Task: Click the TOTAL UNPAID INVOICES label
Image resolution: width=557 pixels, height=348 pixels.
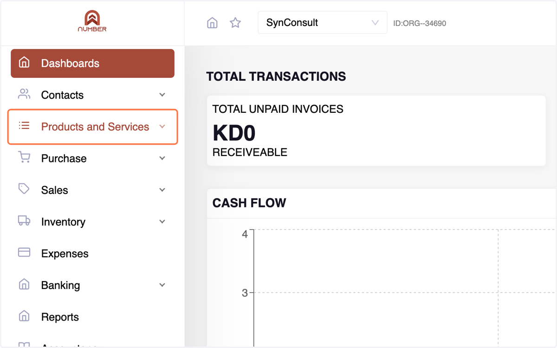Action: [x=278, y=110]
